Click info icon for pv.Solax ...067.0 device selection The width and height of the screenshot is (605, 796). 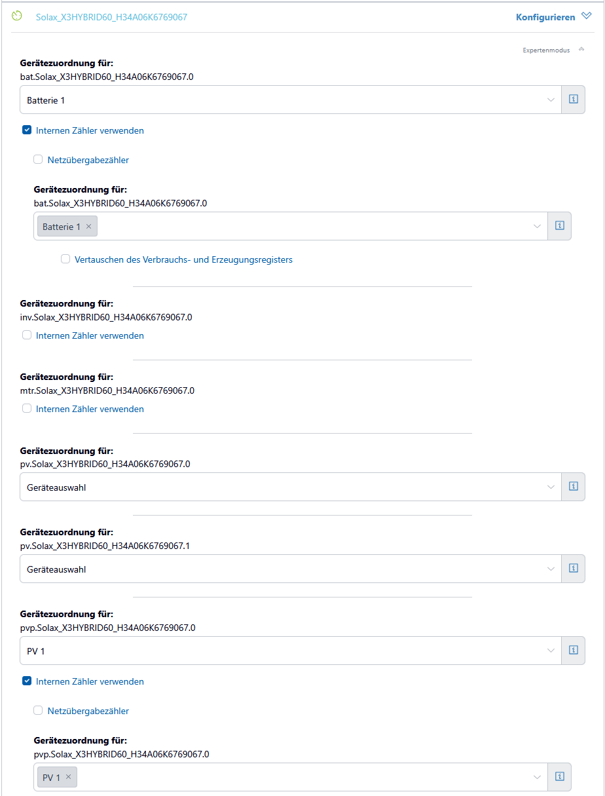[574, 487]
